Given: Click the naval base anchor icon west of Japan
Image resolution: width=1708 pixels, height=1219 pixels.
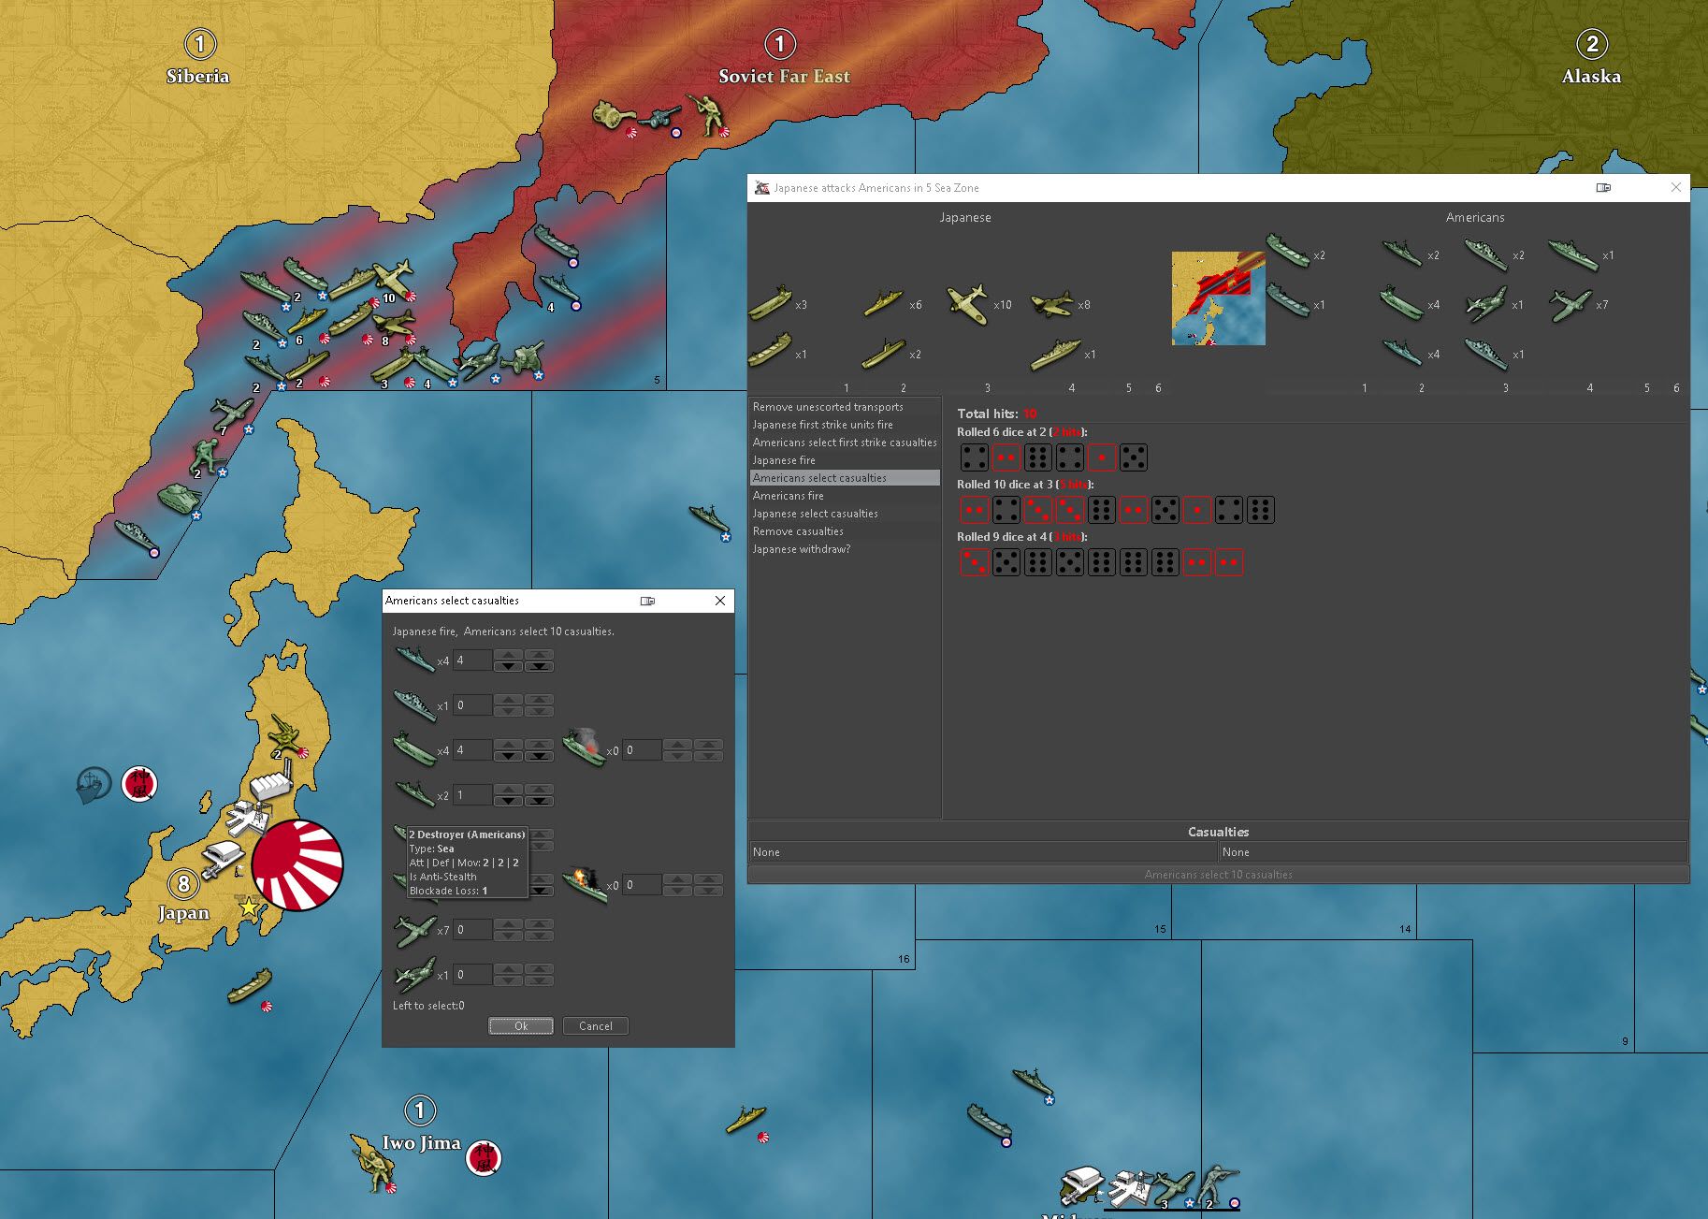Looking at the screenshot, I should [x=94, y=785].
